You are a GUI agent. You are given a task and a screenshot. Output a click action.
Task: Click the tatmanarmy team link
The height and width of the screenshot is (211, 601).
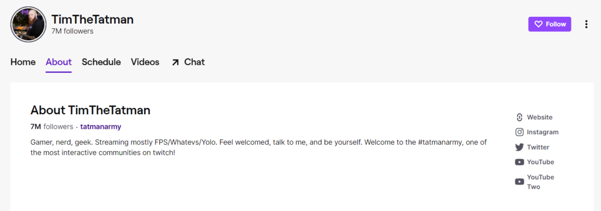pos(101,127)
